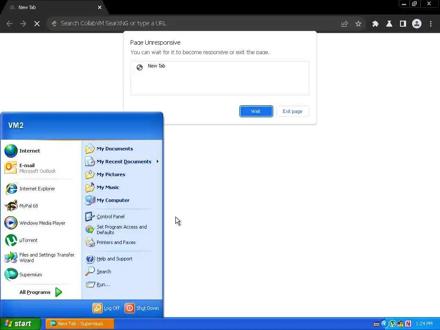Stop loading the page
Screen dimensions: 440x330
click(x=37, y=24)
